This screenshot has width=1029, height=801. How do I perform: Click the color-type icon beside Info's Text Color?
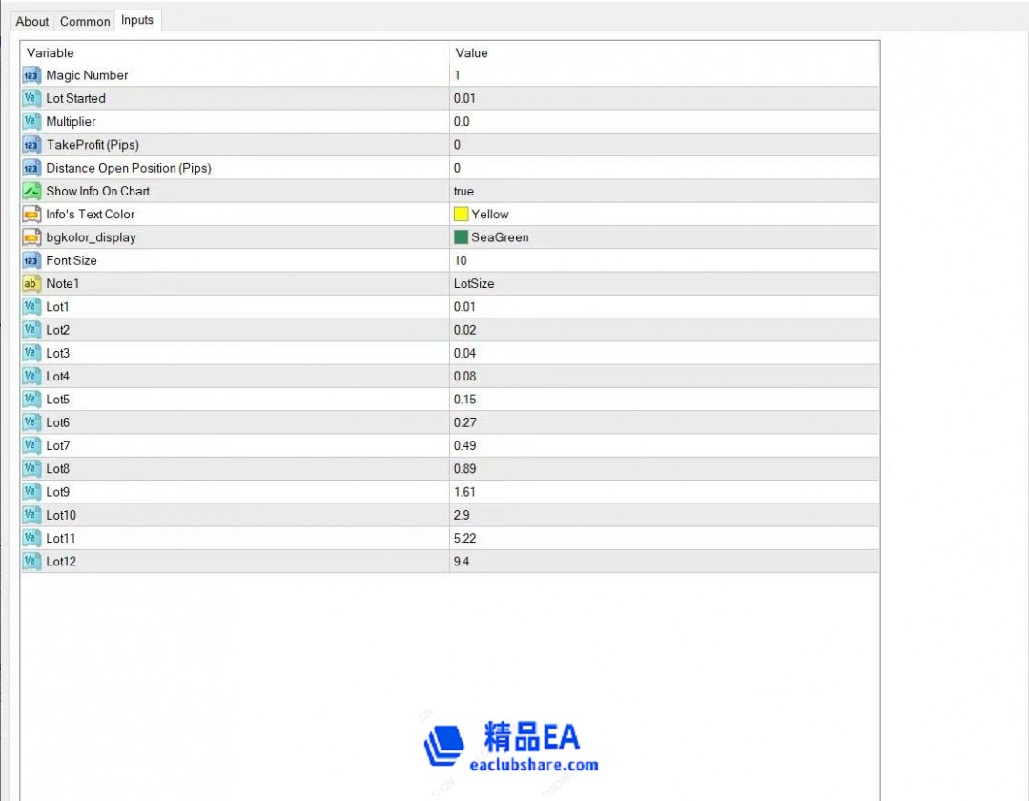pyautogui.click(x=31, y=215)
